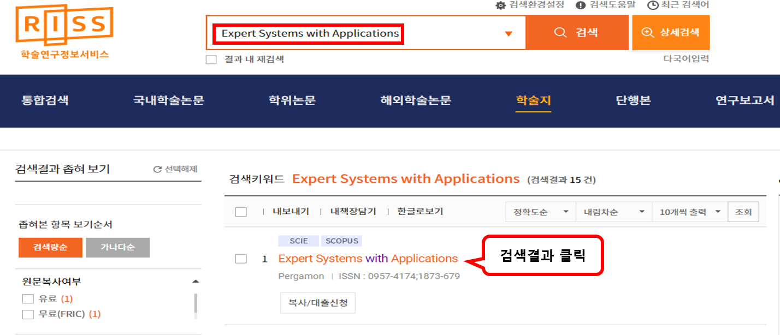Open 상세검색 advanced search
The width and height of the screenshot is (780, 335).
[671, 33]
